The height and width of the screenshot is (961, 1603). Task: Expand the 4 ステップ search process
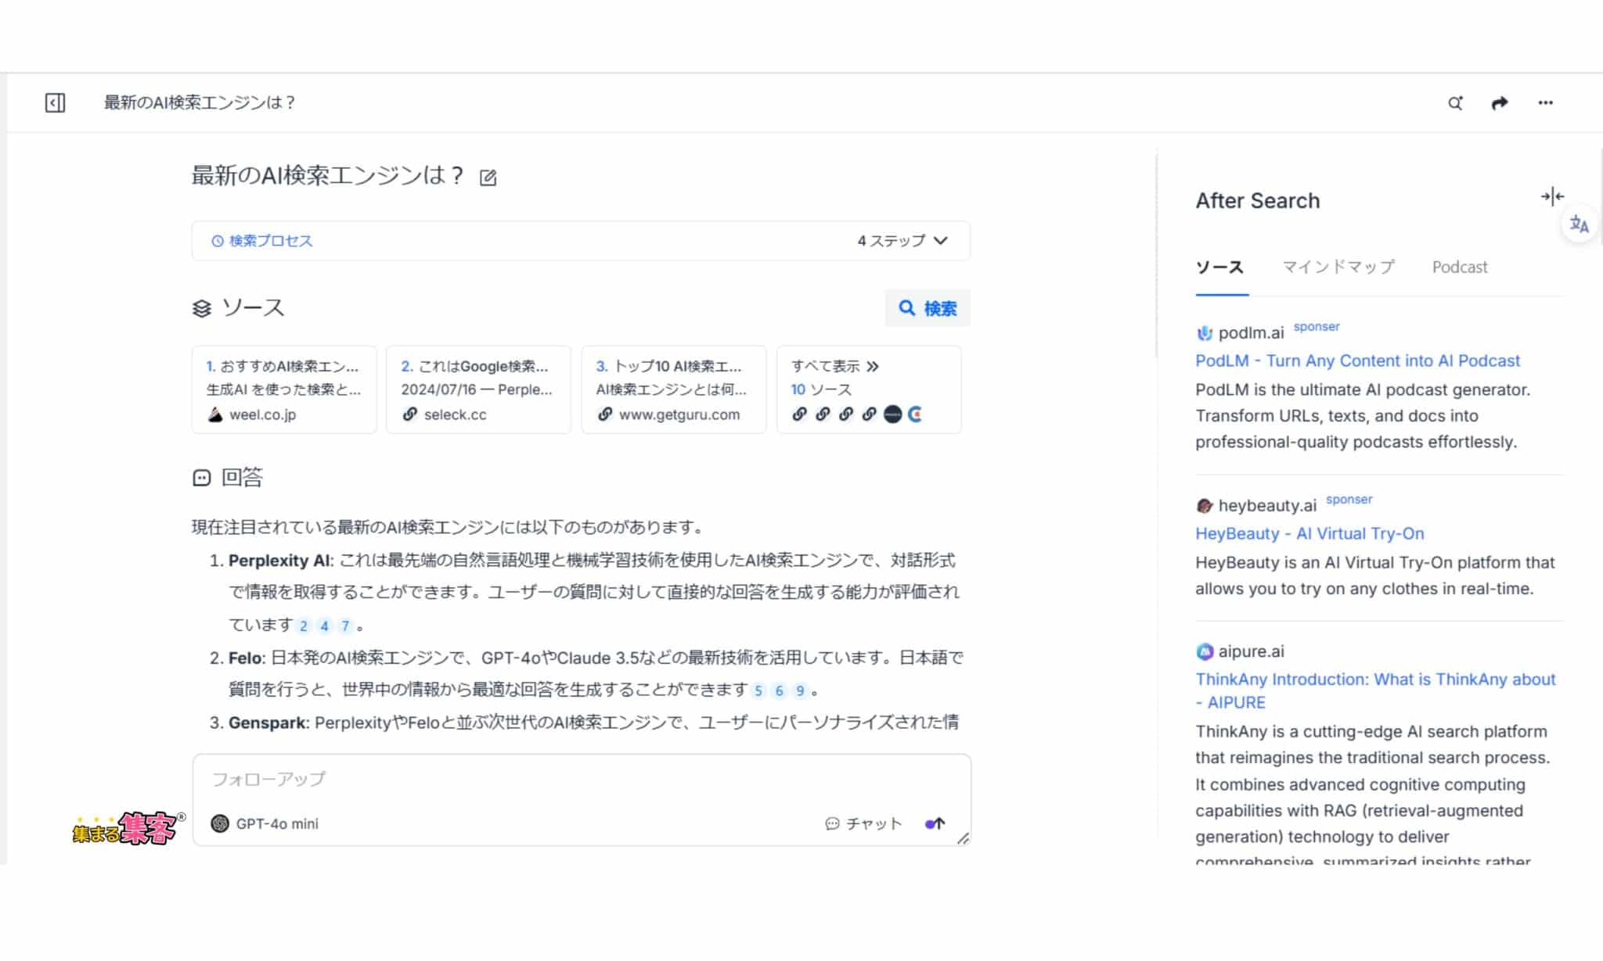[903, 241]
